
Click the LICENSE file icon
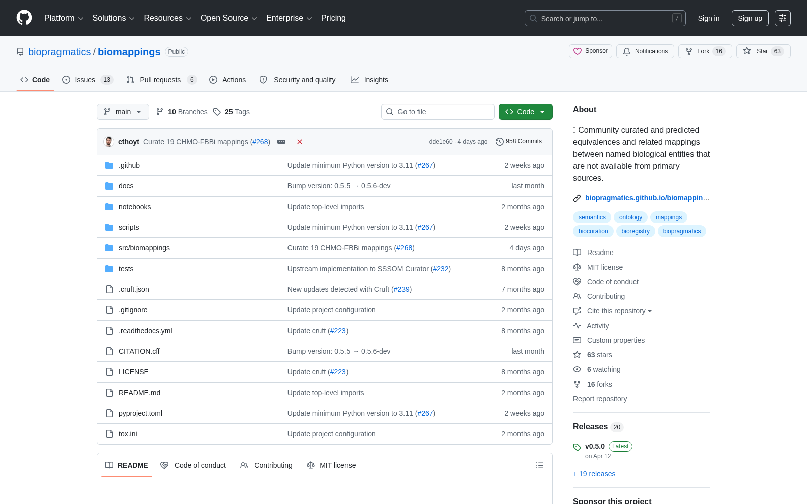click(x=109, y=372)
